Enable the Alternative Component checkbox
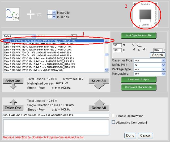 113,122
